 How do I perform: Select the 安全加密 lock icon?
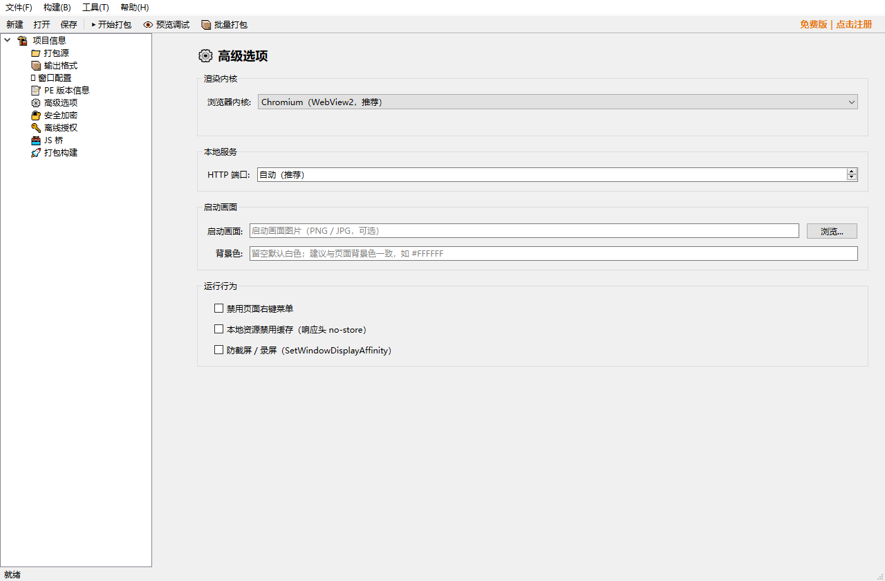(x=36, y=115)
